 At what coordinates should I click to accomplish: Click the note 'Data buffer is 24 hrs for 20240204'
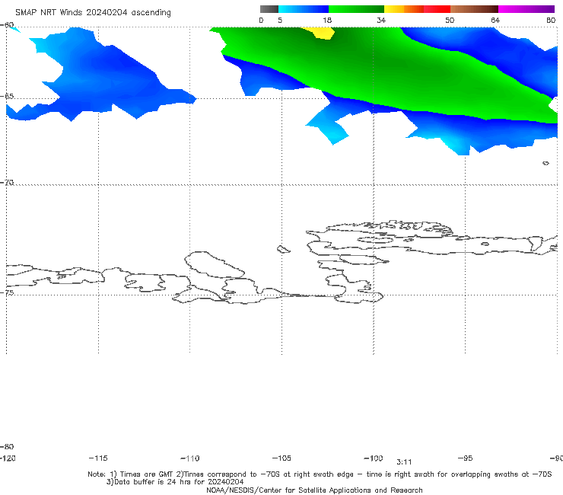click(x=175, y=482)
